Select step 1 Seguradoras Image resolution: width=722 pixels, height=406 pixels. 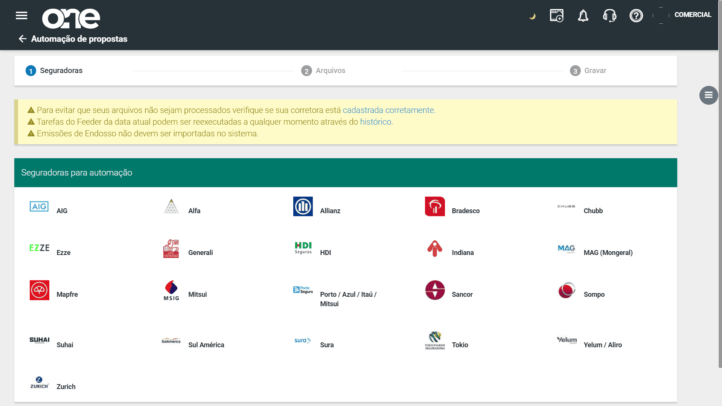coord(54,70)
